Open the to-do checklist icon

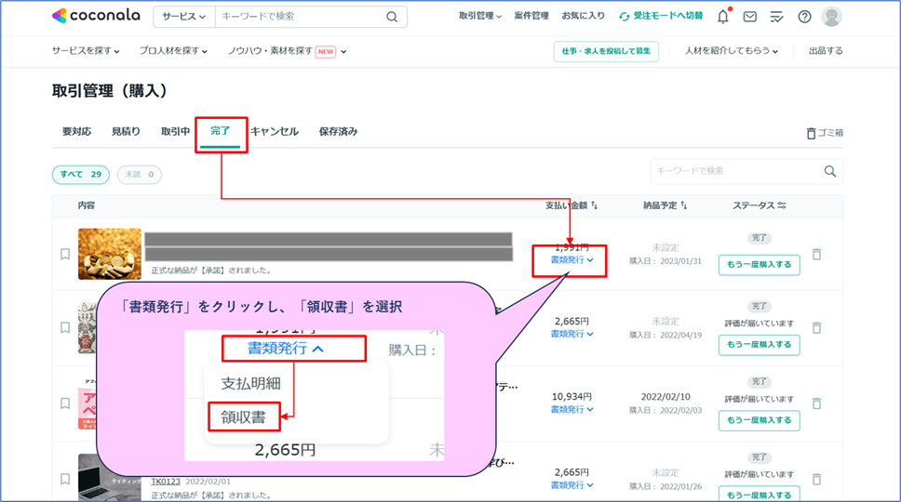click(x=777, y=17)
